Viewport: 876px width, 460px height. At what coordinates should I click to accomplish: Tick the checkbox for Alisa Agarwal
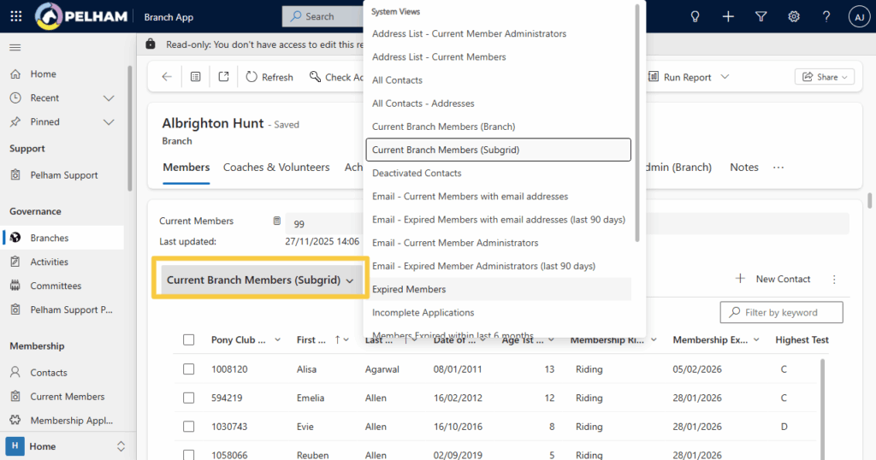(189, 369)
